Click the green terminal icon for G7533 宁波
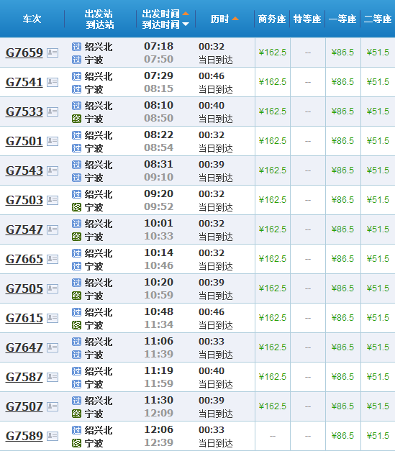 76,119
